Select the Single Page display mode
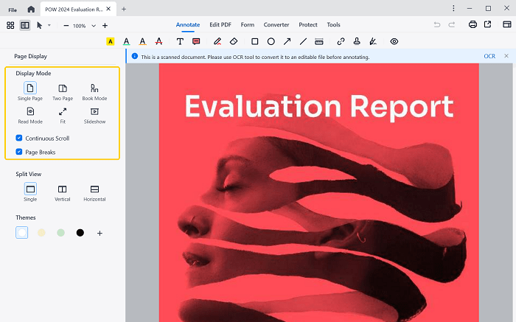The width and height of the screenshot is (516, 322). [30, 88]
